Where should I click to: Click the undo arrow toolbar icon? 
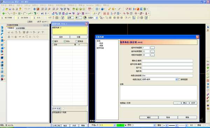pyautogui.click(x=26, y=9)
